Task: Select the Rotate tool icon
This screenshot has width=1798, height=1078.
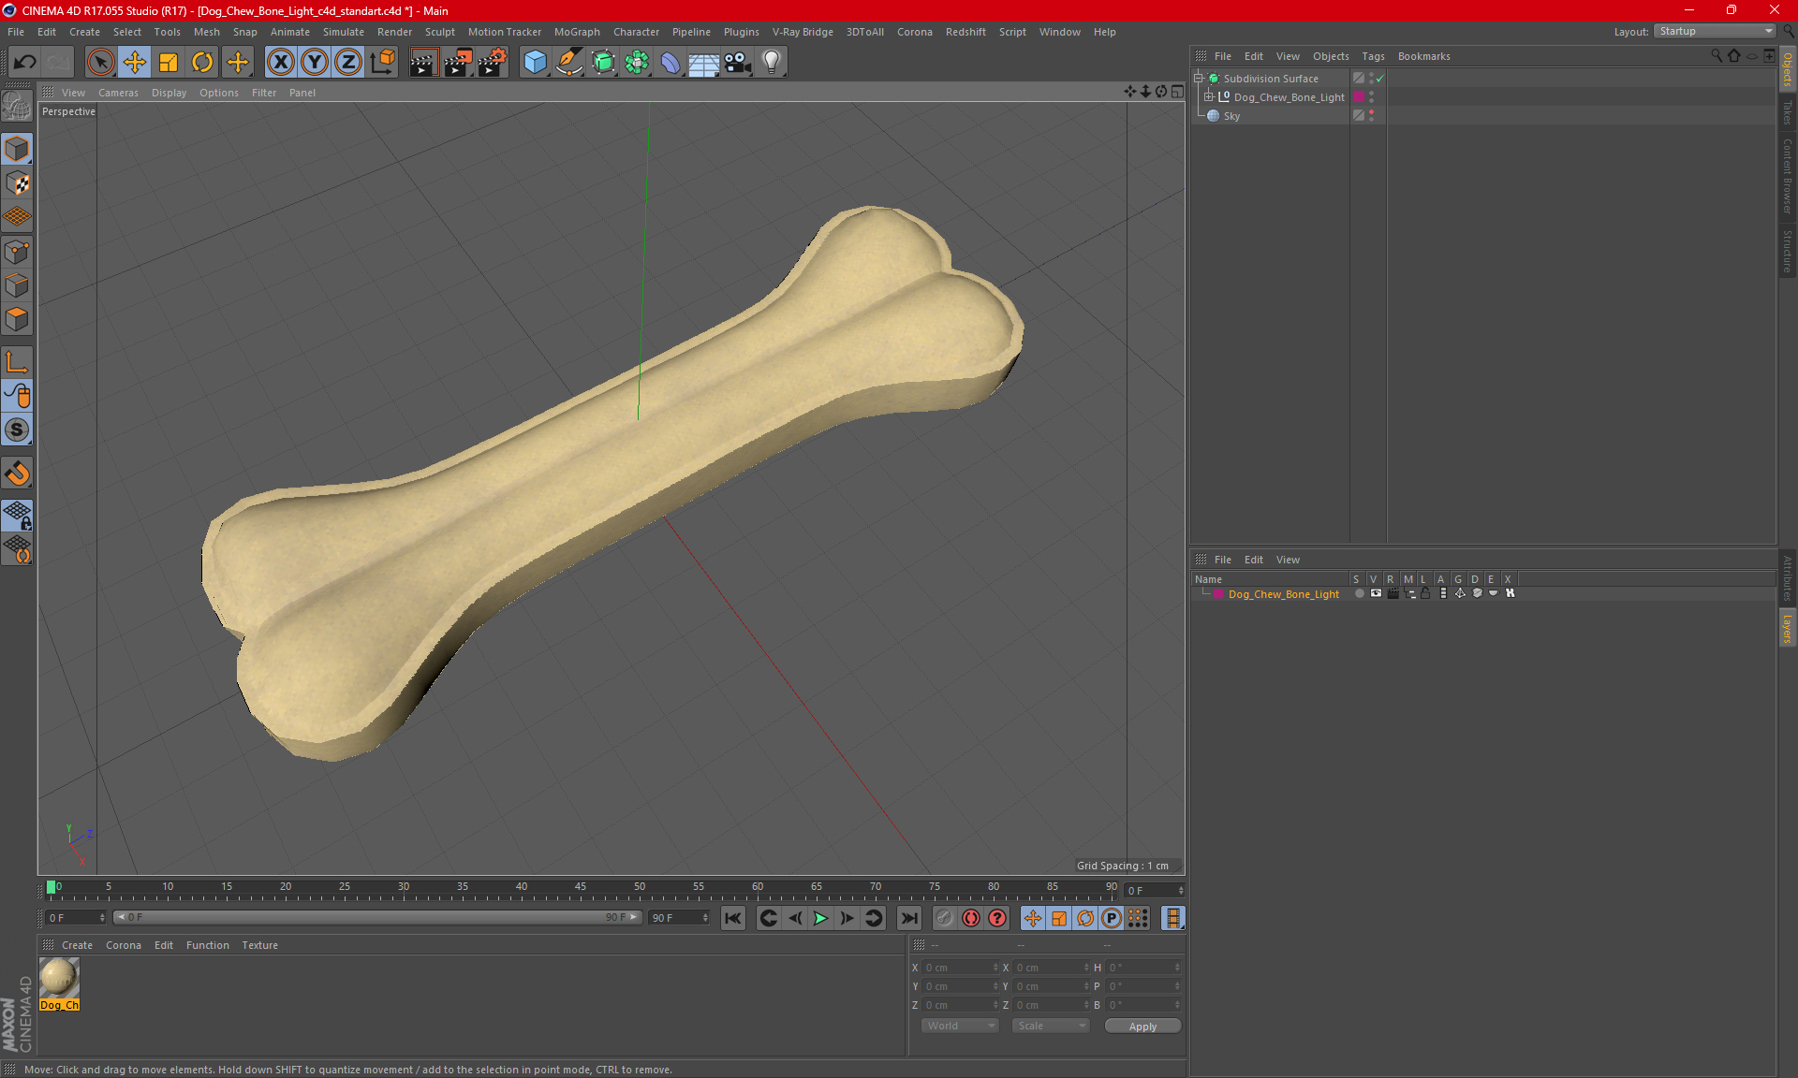Action: pos(202,63)
